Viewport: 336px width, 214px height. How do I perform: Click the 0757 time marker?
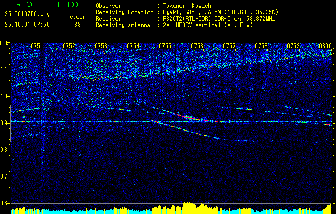coord(229,46)
